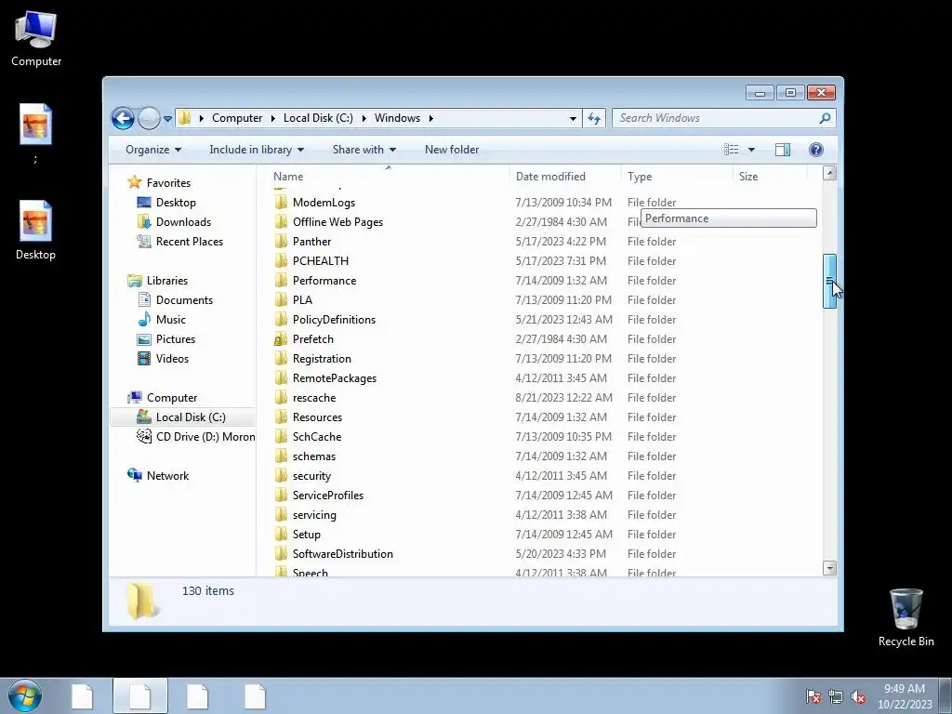Expand arrow after Windows breadcrumb
Image resolution: width=952 pixels, height=714 pixels.
(431, 118)
